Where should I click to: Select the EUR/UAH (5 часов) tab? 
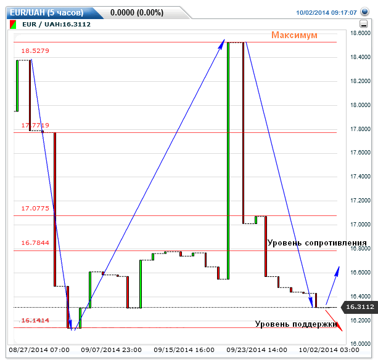[x=47, y=12]
